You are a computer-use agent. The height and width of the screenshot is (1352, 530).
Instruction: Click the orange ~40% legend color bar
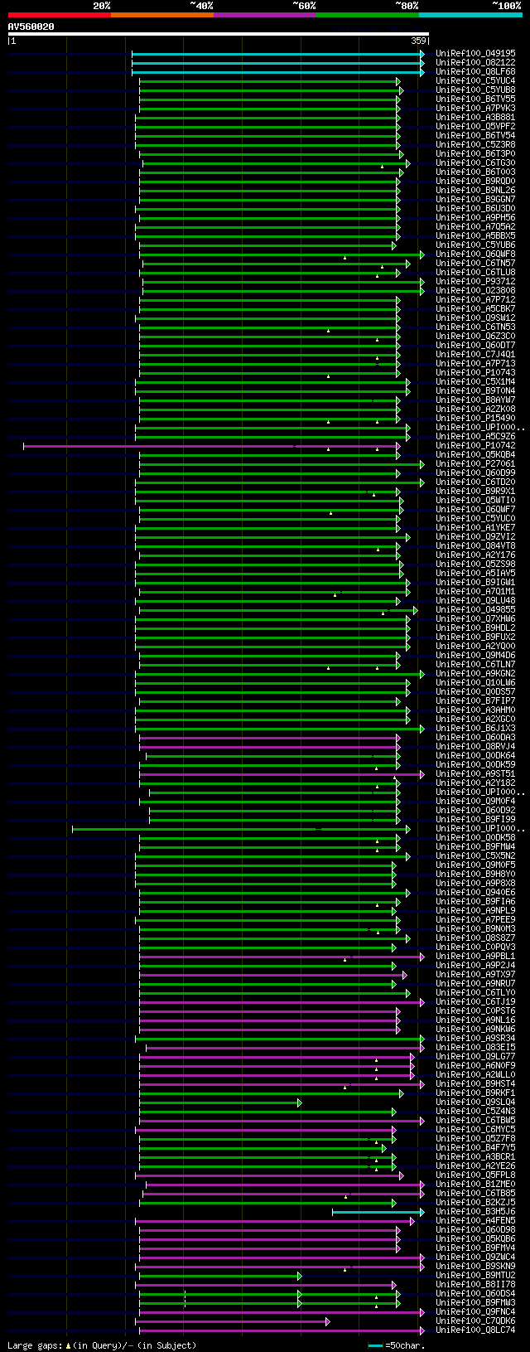click(x=161, y=15)
